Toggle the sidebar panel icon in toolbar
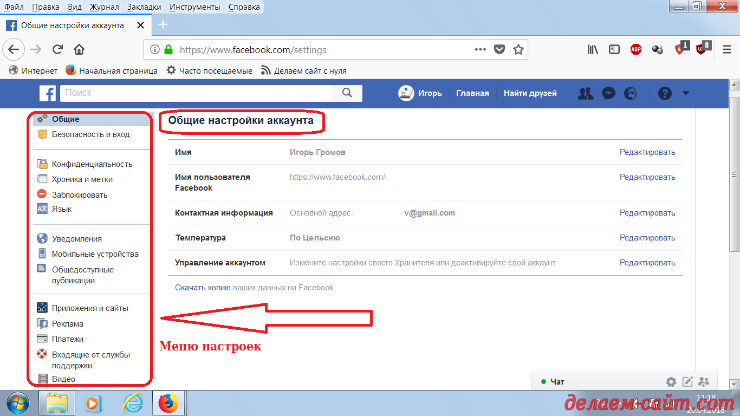 coord(614,49)
